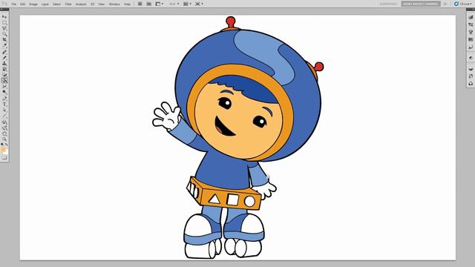Select the History Brush tool

4,69
